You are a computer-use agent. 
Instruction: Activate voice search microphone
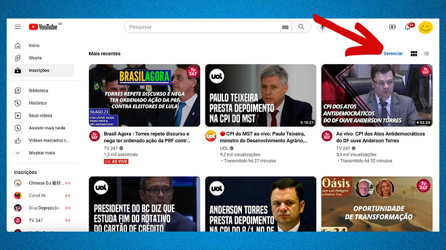(x=322, y=28)
